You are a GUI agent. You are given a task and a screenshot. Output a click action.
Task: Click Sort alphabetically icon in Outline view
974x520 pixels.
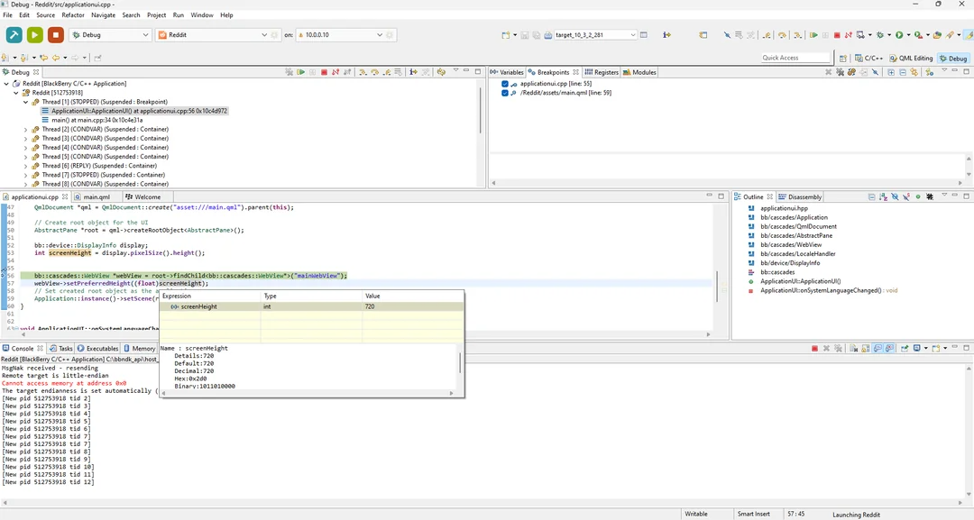coord(883,196)
